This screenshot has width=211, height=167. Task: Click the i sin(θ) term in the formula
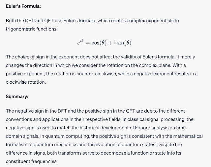pyautogui.click(x=123, y=43)
